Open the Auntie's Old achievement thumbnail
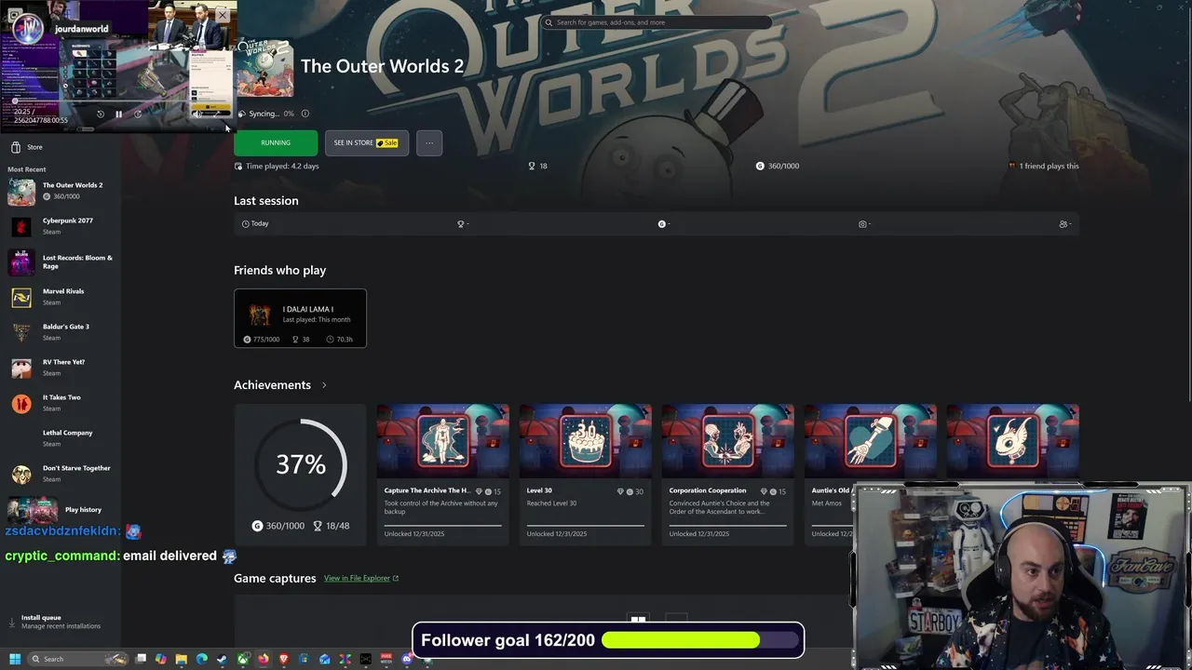 pos(870,440)
